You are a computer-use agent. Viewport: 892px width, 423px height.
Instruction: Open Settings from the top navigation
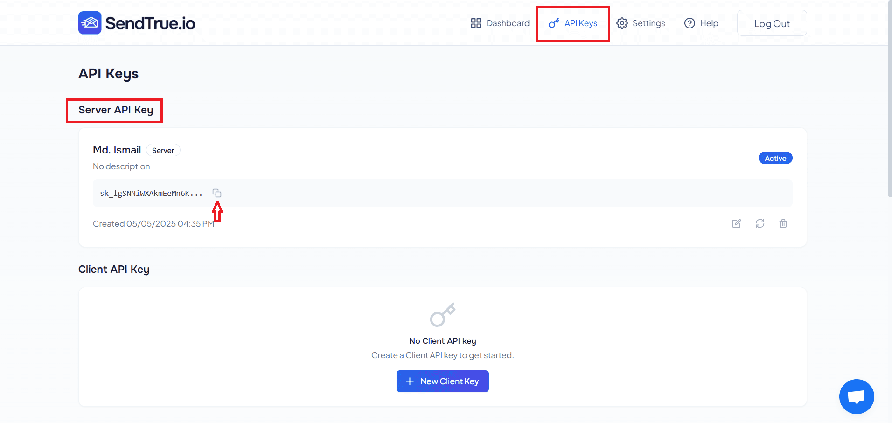point(641,23)
